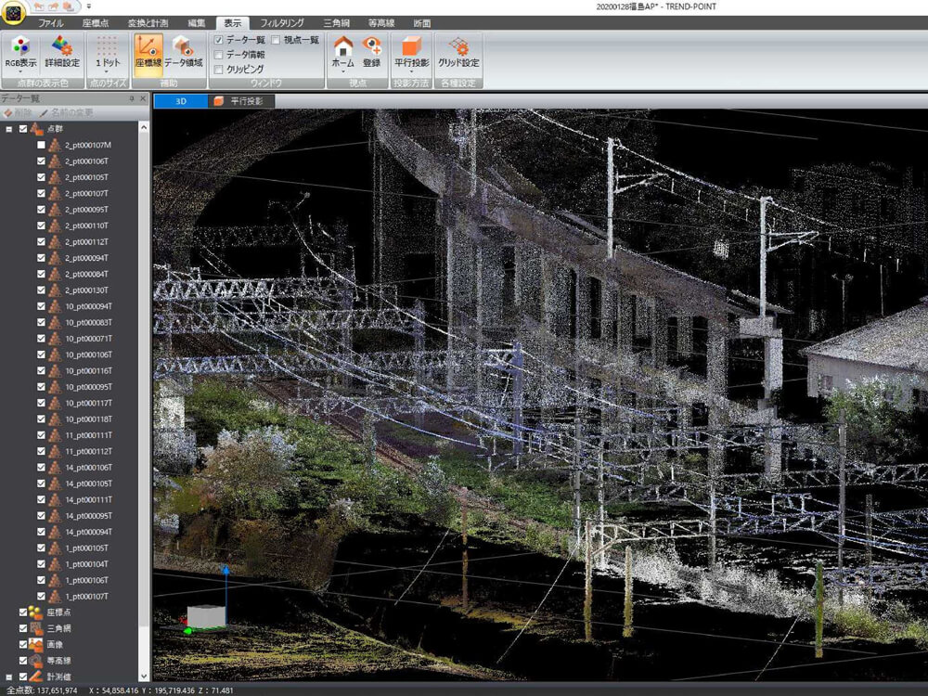The width and height of the screenshot is (928, 696).
Task: Enable the クリッピング checkbox
Action: pos(218,69)
